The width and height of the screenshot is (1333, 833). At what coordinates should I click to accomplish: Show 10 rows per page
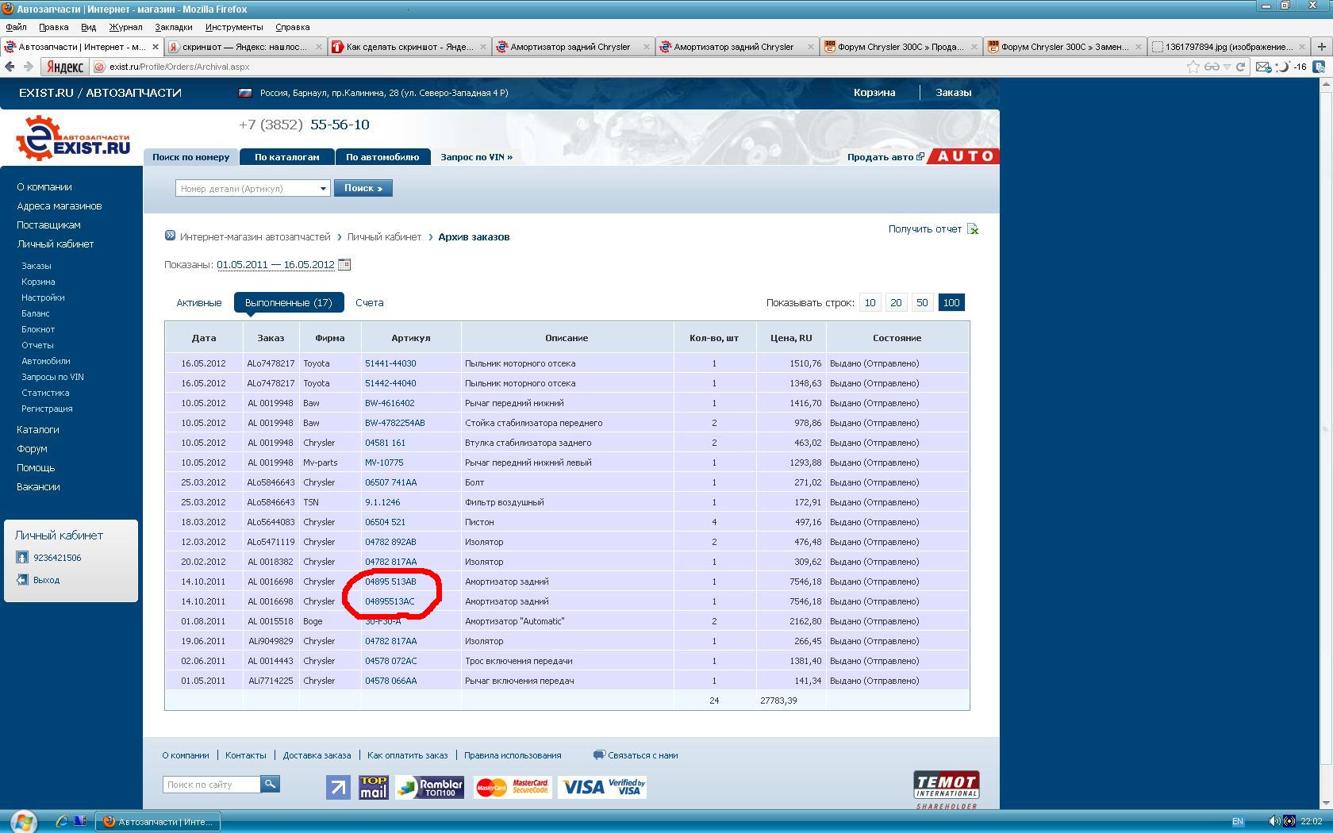[x=870, y=302]
